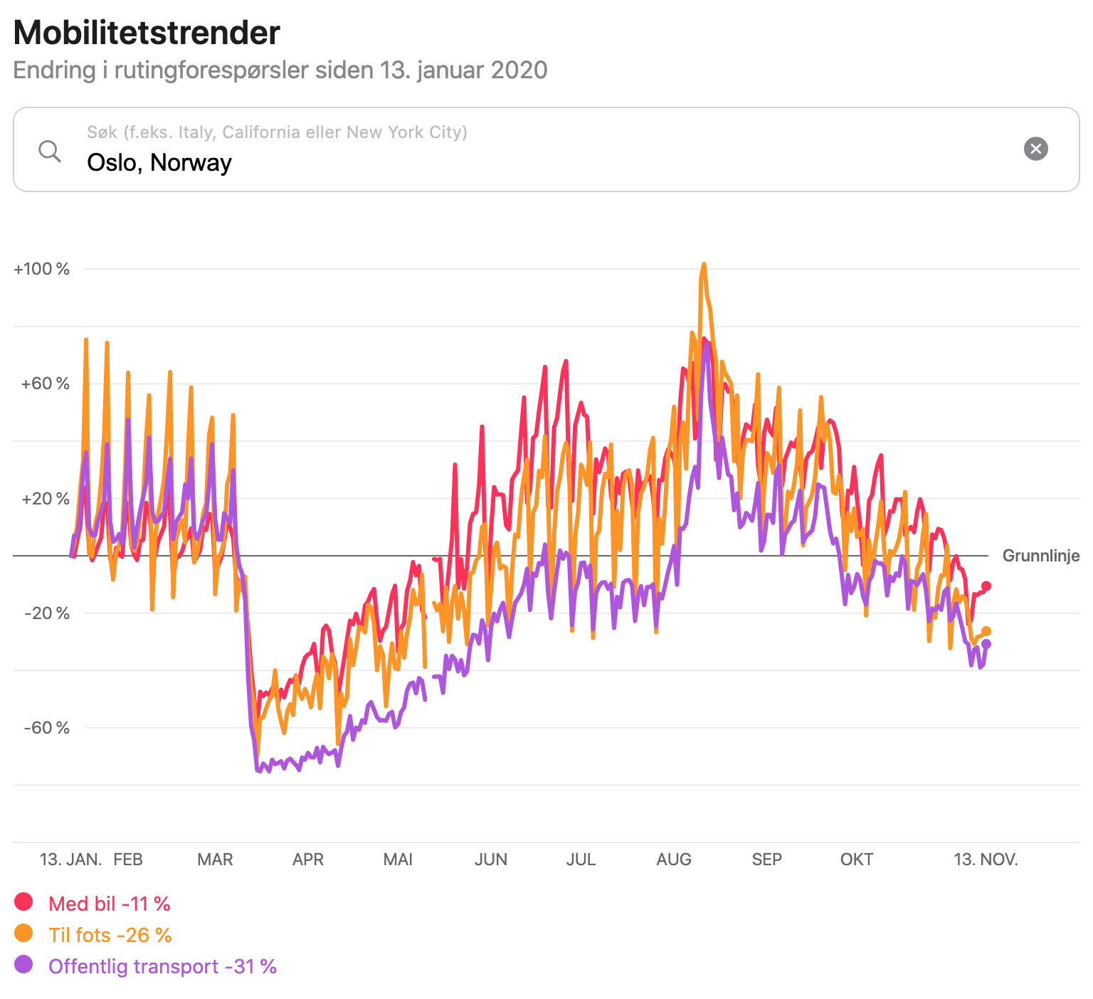Click the orange Til fots legend dot
Viewport: 1093px width, 999px height.
tap(23, 933)
